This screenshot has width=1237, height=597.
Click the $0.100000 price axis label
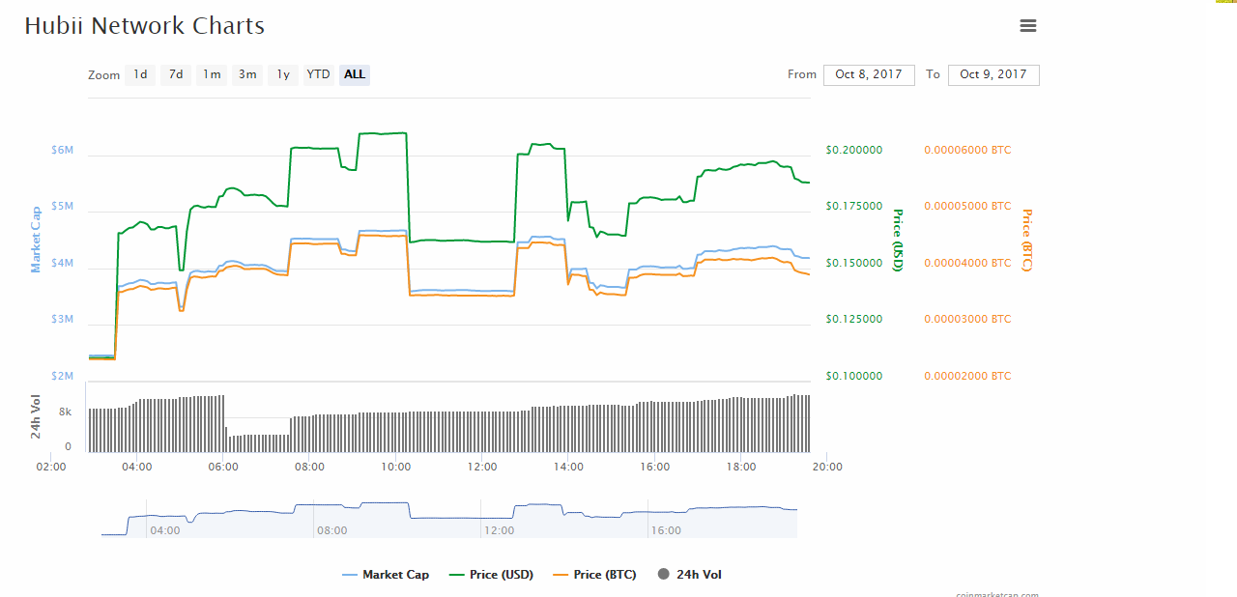pyautogui.click(x=853, y=376)
